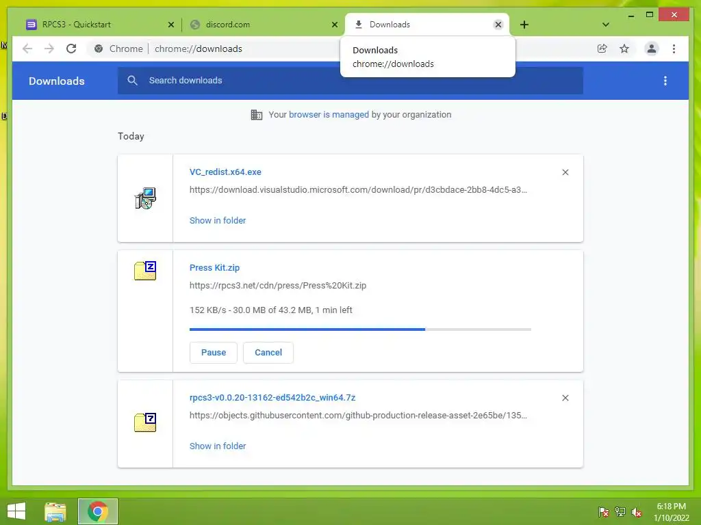
Task: Remove the rpcs3 7z download from list
Action: [x=565, y=398]
